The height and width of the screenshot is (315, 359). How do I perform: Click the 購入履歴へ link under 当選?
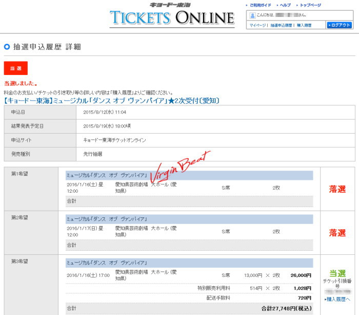[337, 299]
